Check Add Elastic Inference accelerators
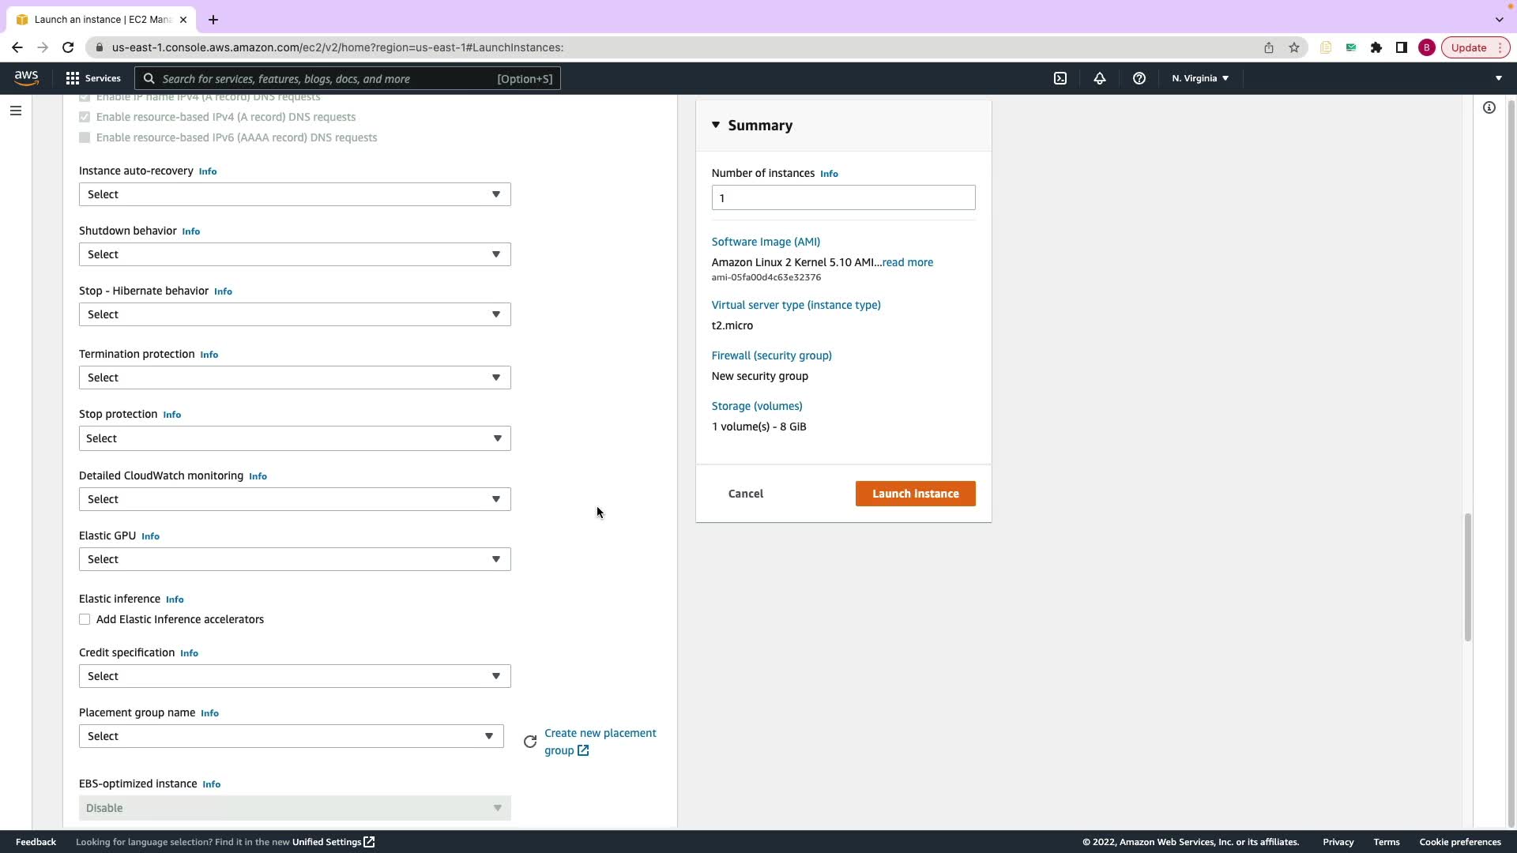Viewport: 1517px width, 853px height. click(x=85, y=619)
